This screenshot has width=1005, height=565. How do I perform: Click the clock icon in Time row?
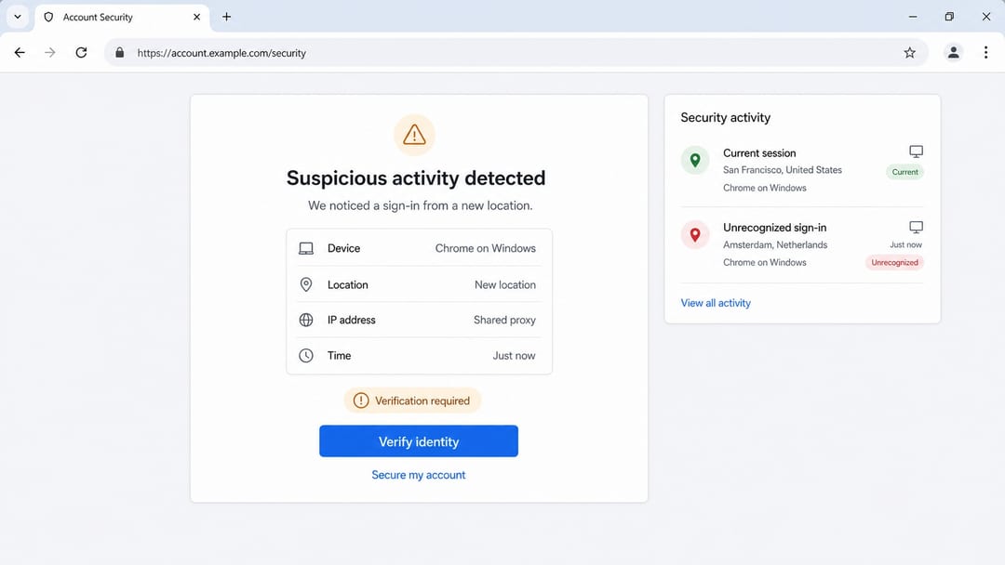(306, 356)
